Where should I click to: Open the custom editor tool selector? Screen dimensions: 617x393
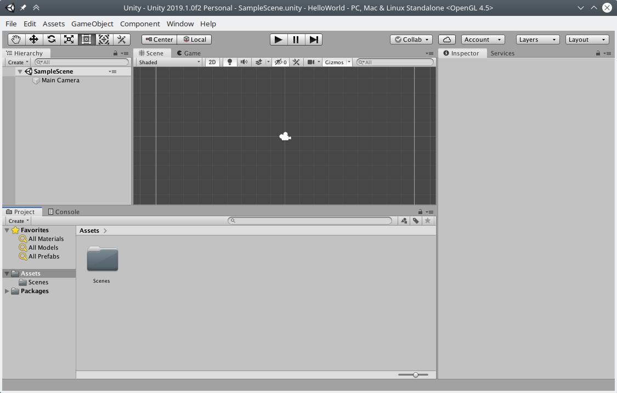coord(121,39)
